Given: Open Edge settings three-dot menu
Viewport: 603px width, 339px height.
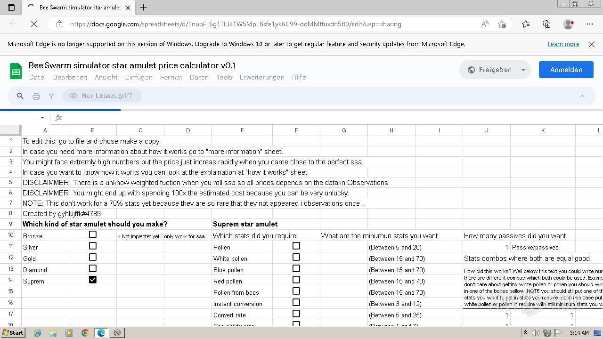Looking at the screenshot, I should [x=590, y=24].
